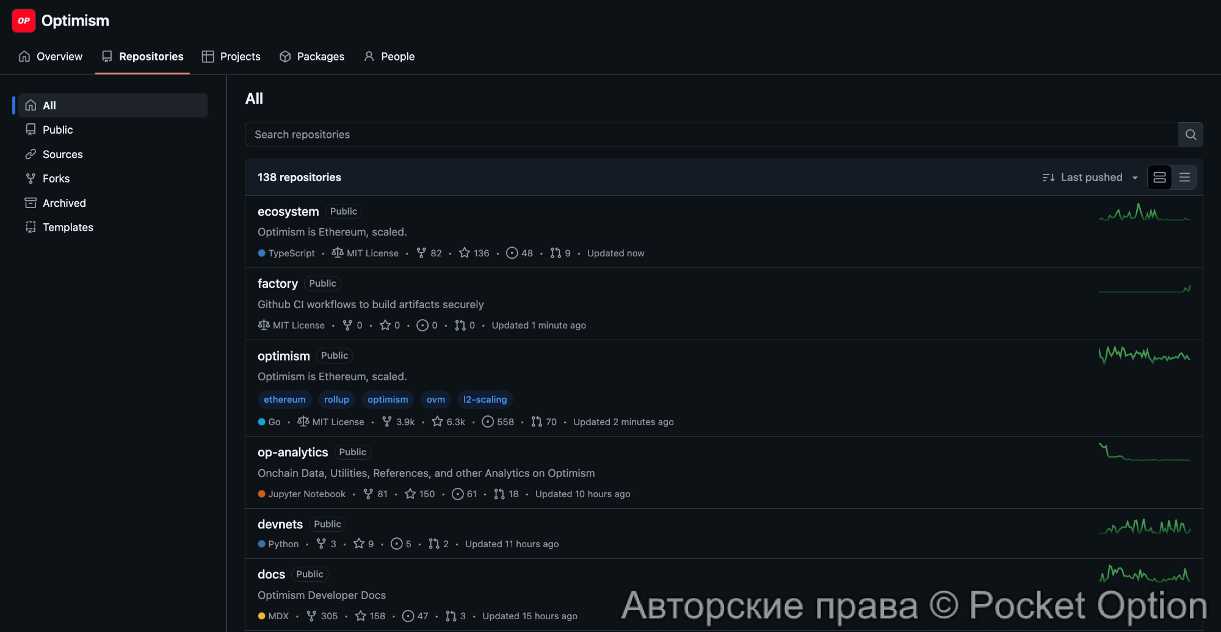Select the Forks filter icon in sidebar
This screenshot has width=1221, height=632.
click(31, 178)
